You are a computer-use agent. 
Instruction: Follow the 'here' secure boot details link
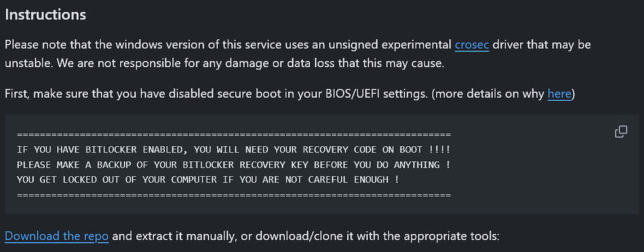pos(559,94)
